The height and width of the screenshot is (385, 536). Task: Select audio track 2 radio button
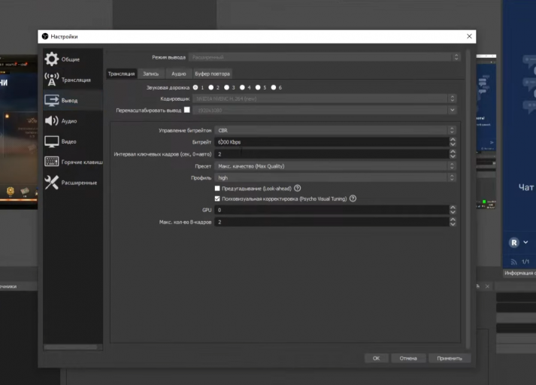point(211,87)
